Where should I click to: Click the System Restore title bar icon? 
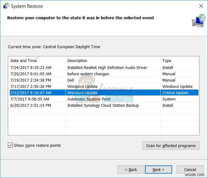pyautogui.click(x=6, y=6)
